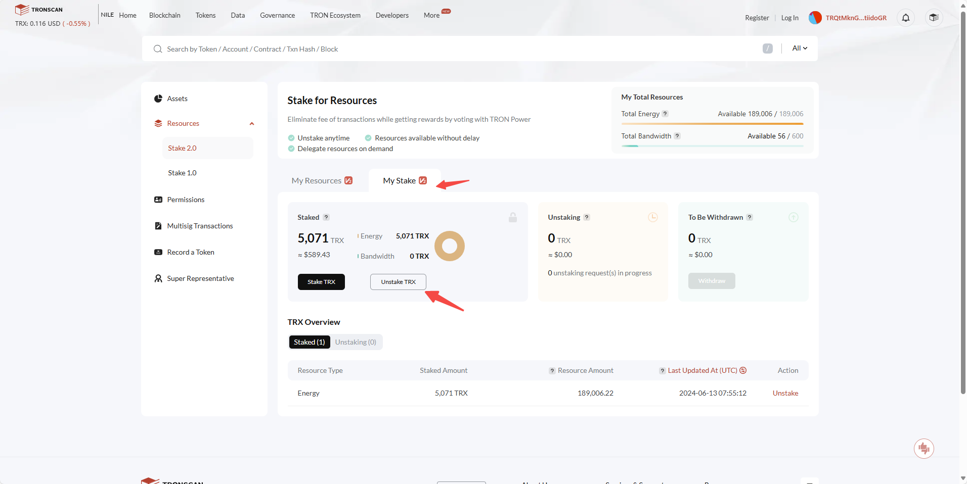The image size is (967, 484).
Task: Click the Multisig Transactions document icon
Action: (158, 226)
